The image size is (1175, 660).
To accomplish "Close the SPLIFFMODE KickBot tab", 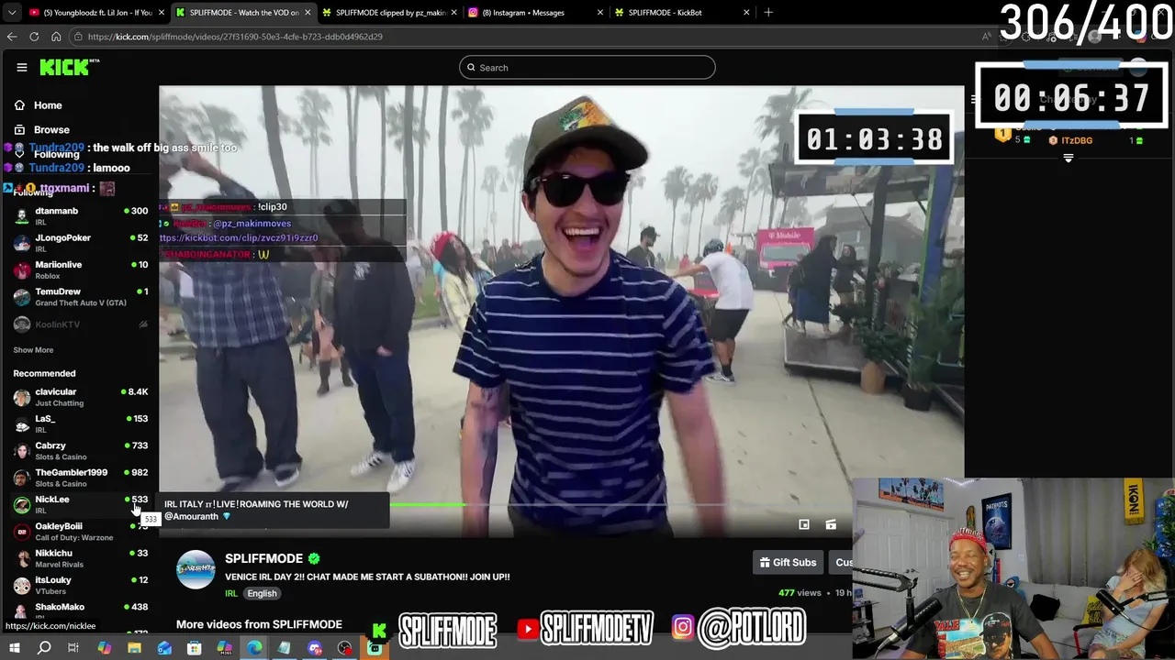I will 746,13.
